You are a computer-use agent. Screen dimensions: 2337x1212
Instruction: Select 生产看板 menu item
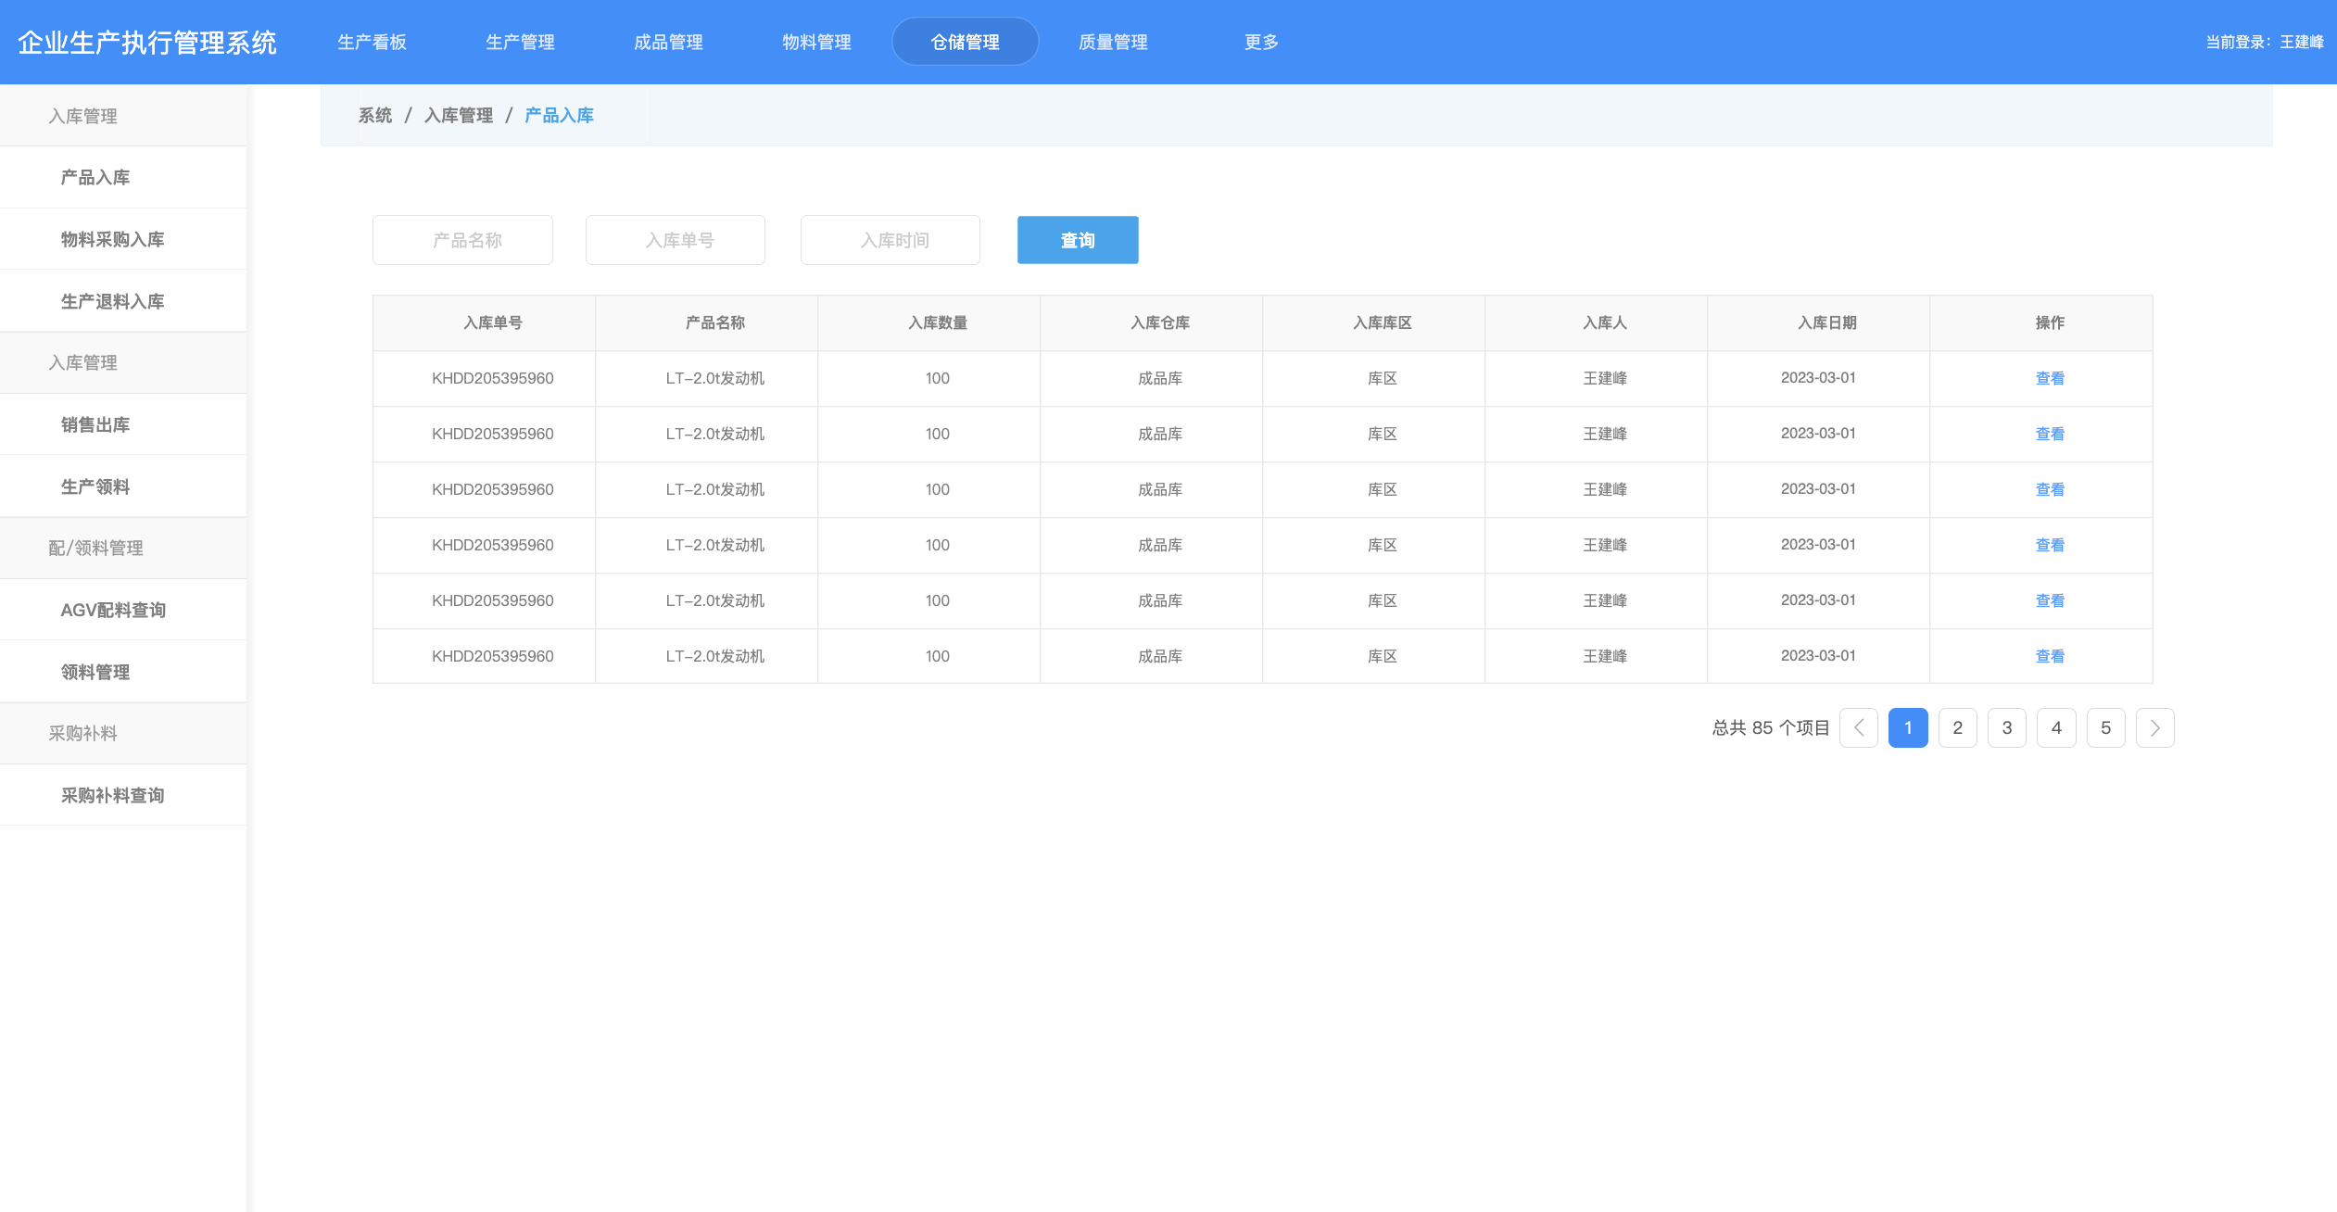coord(372,42)
